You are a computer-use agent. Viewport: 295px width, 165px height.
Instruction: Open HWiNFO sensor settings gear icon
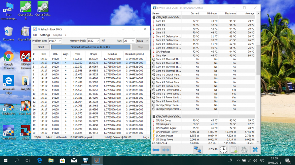coord(244,150)
